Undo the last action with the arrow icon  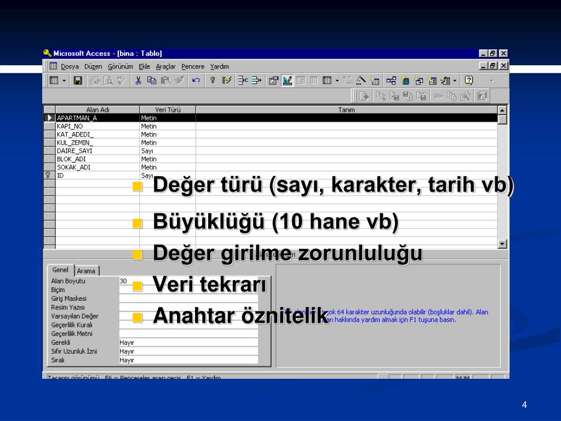[196, 81]
